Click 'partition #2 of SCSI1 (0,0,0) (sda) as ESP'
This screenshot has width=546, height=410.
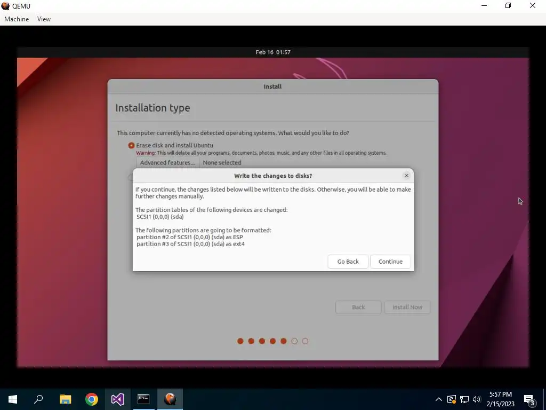point(190,237)
